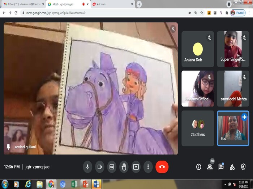Screen dimensions: 253x189
Task: Open Windows Explorer folder from the taskbar
Action: (x=39, y=184)
